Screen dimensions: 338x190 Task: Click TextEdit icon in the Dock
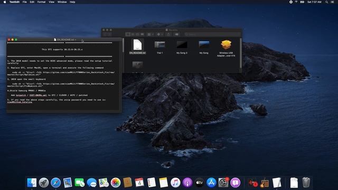[x=277, y=183]
